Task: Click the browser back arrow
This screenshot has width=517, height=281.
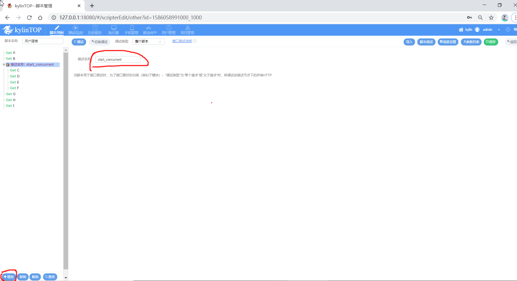Action: click(x=7, y=17)
